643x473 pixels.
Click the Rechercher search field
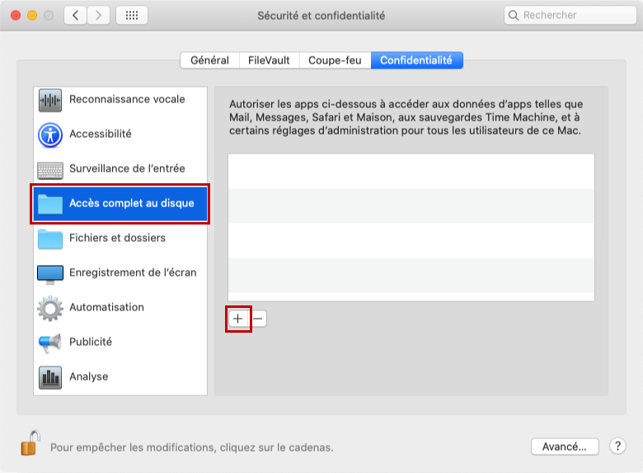(x=570, y=16)
